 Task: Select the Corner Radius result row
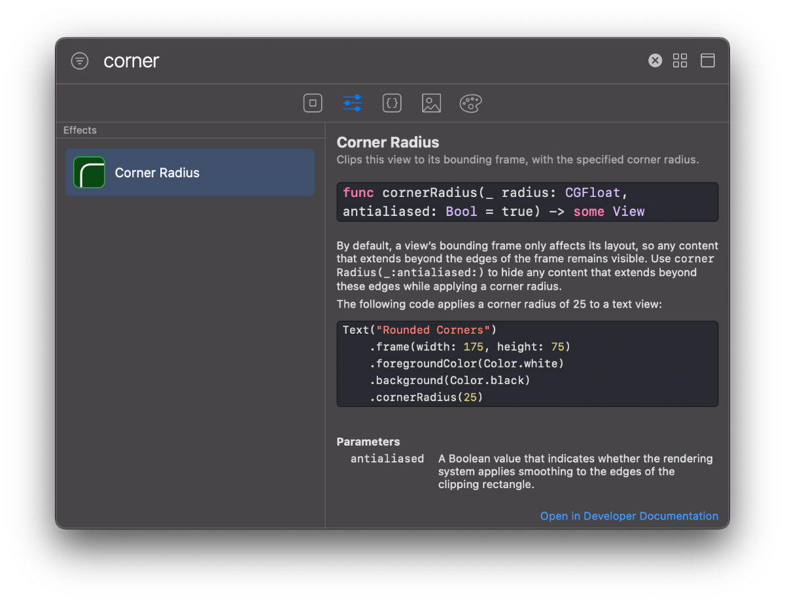[x=190, y=172]
